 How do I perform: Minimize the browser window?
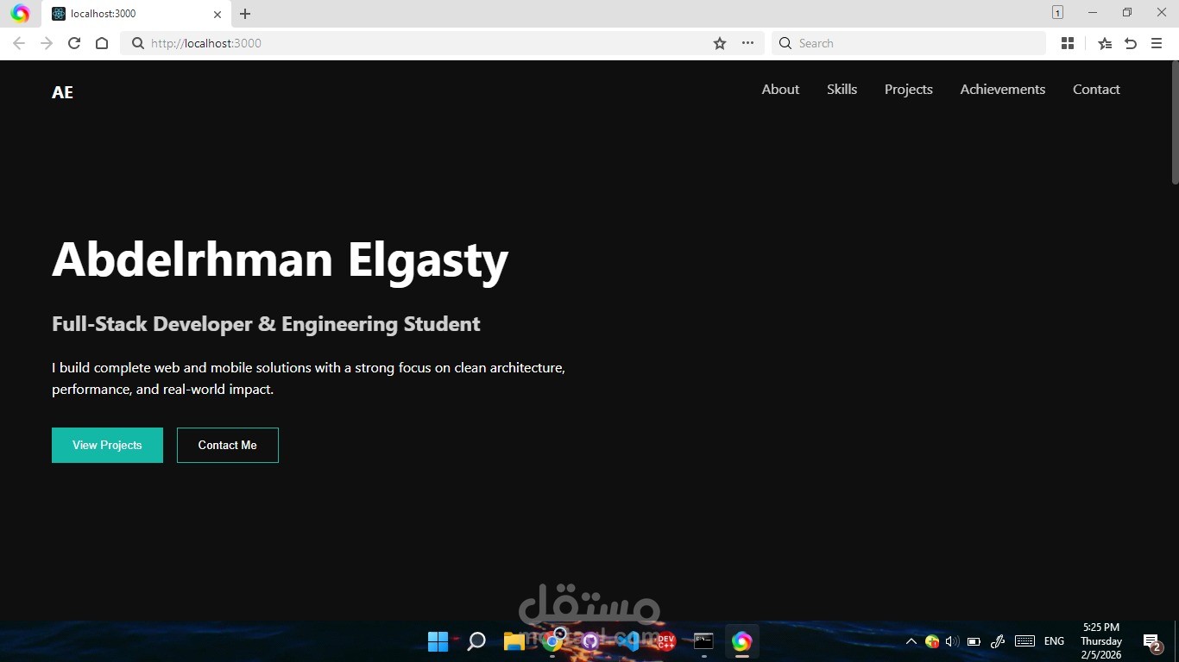pyautogui.click(x=1093, y=12)
